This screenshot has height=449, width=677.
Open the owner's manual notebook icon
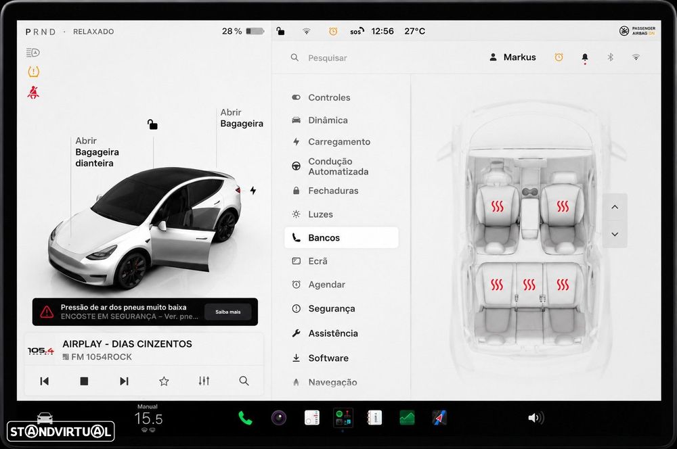click(374, 418)
